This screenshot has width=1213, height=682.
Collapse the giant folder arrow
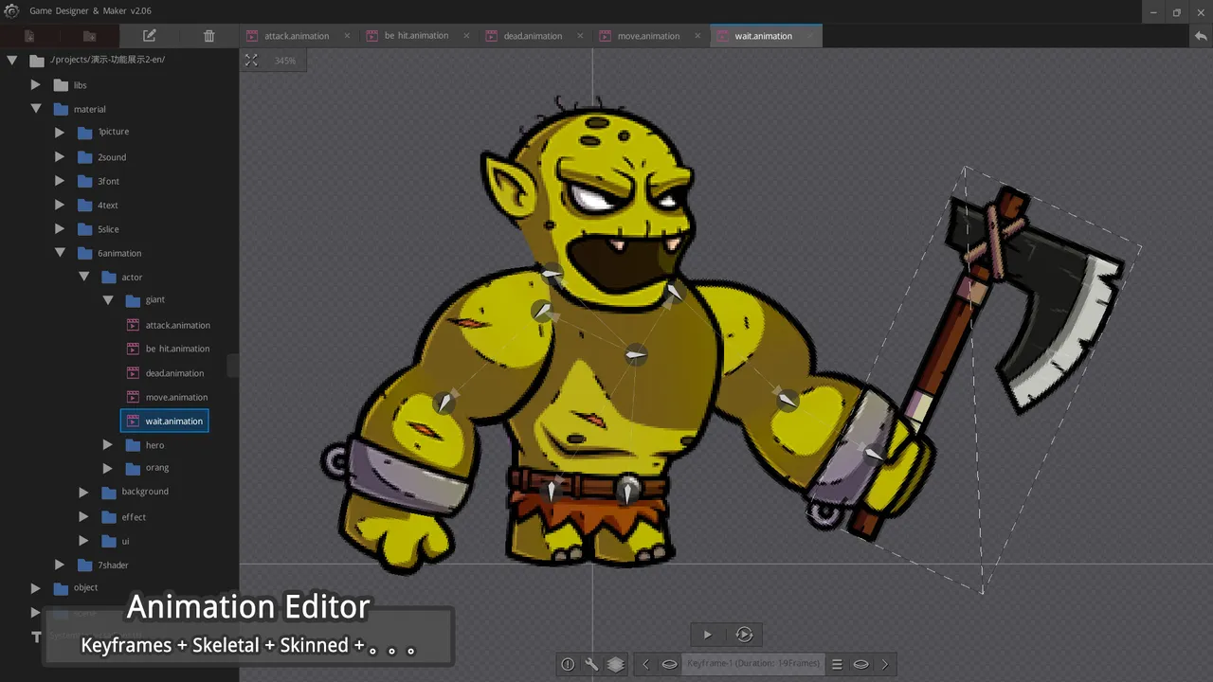[x=108, y=299]
